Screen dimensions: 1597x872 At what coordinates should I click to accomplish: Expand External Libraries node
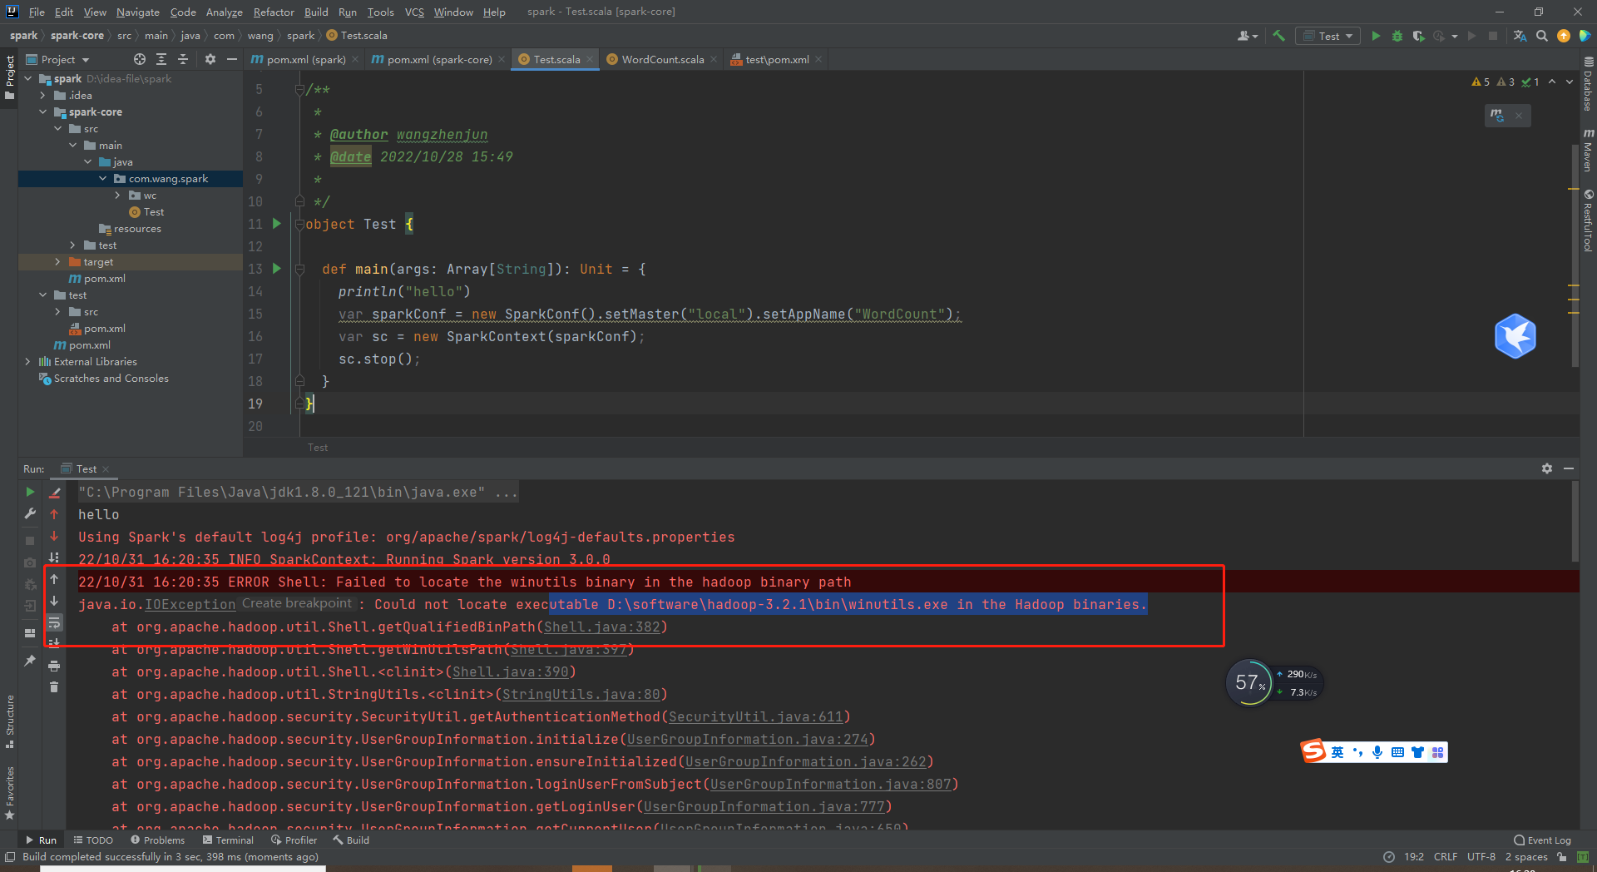[x=27, y=362]
